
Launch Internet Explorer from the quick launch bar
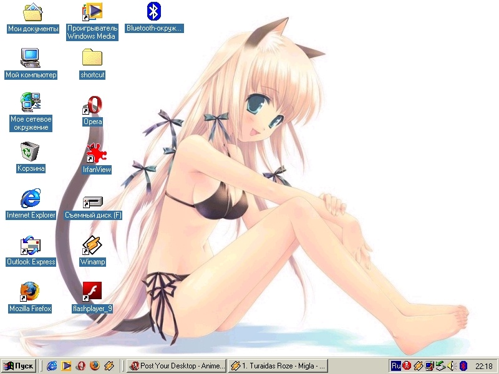point(52,366)
